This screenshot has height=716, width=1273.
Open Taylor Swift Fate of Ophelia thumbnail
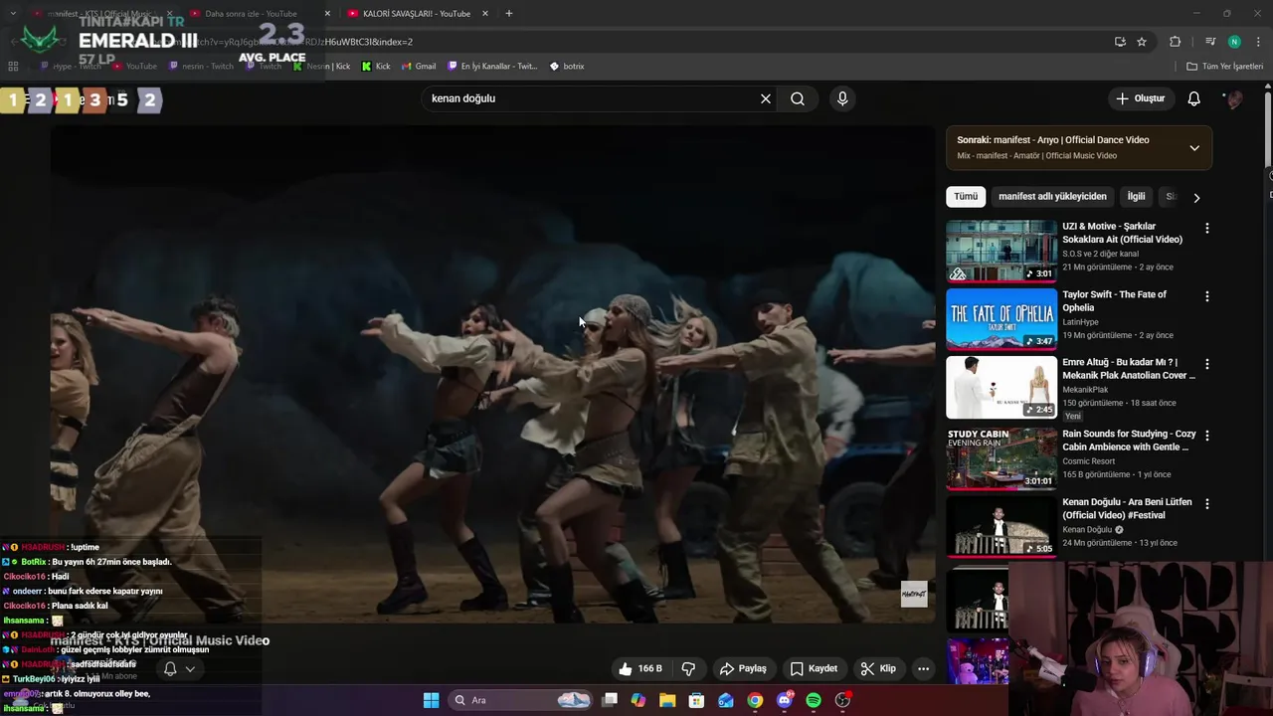coord(1001,319)
